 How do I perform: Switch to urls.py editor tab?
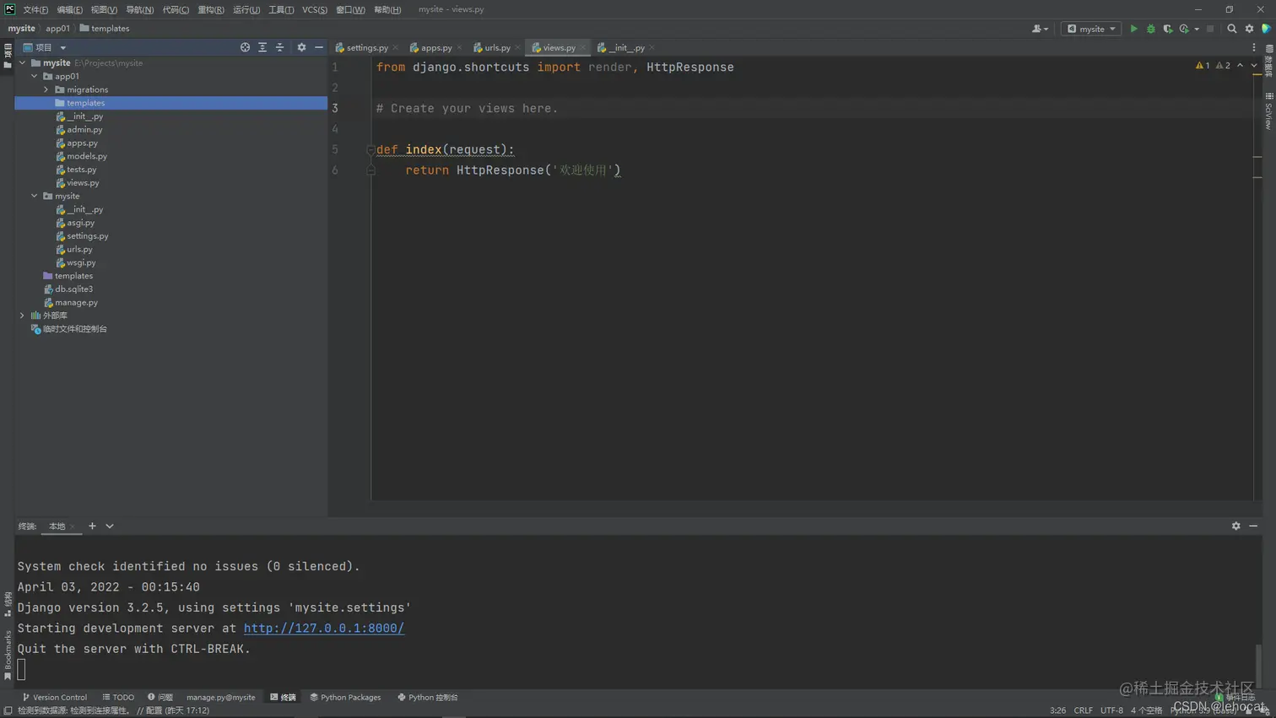click(x=497, y=47)
